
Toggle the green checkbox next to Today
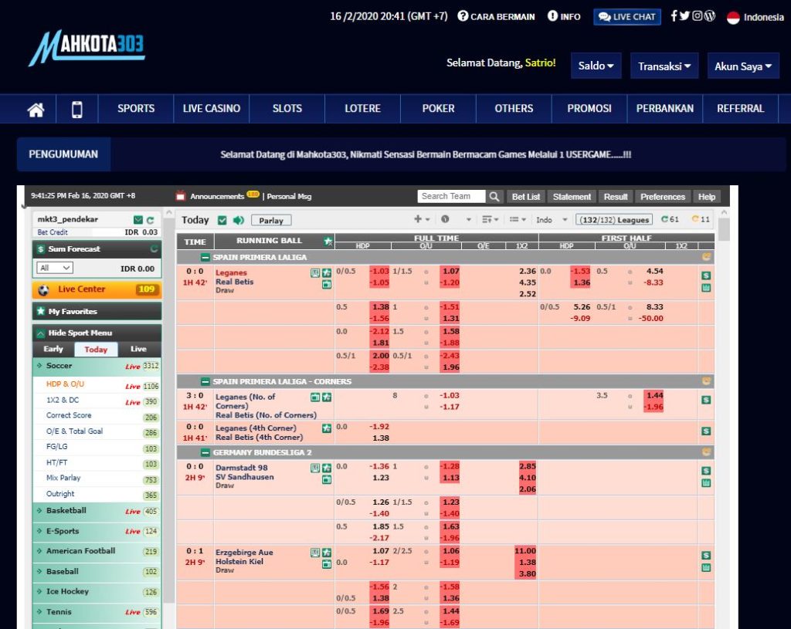pos(222,220)
